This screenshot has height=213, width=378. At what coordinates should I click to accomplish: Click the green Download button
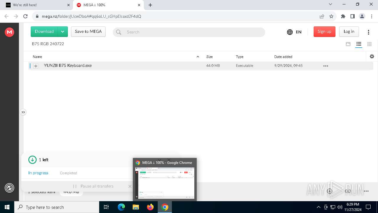click(x=44, y=32)
